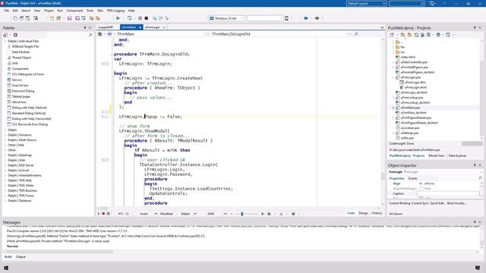
Task: Click the Windows Start button
Action: coord(6,268)
